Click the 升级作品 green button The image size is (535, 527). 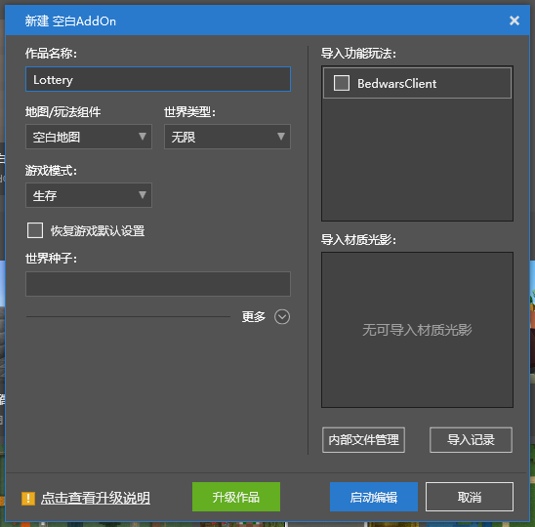coord(236,497)
